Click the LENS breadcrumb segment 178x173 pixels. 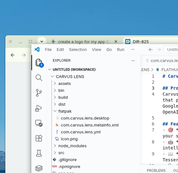[x=145, y=70]
